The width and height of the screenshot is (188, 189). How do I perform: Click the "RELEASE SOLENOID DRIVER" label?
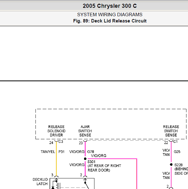tap(56, 131)
